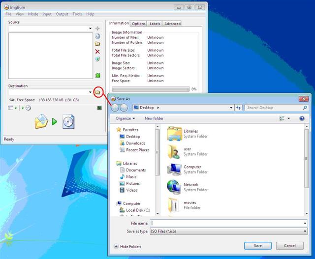The height and width of the screenshot is (259, 315).
Task: Select Local Disk (C:) in navigation pane
Action: point(134,210)
